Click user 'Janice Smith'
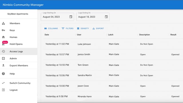The width and height of the screenshot is (183, 103). tap(84, 54)
